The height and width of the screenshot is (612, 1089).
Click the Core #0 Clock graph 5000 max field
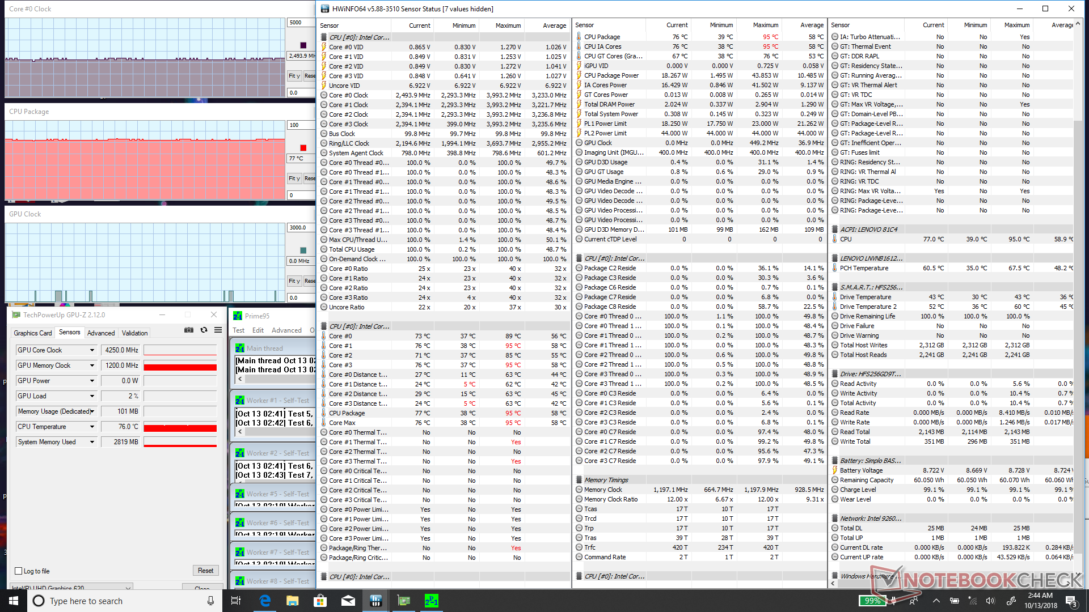[x=301, y=23]
